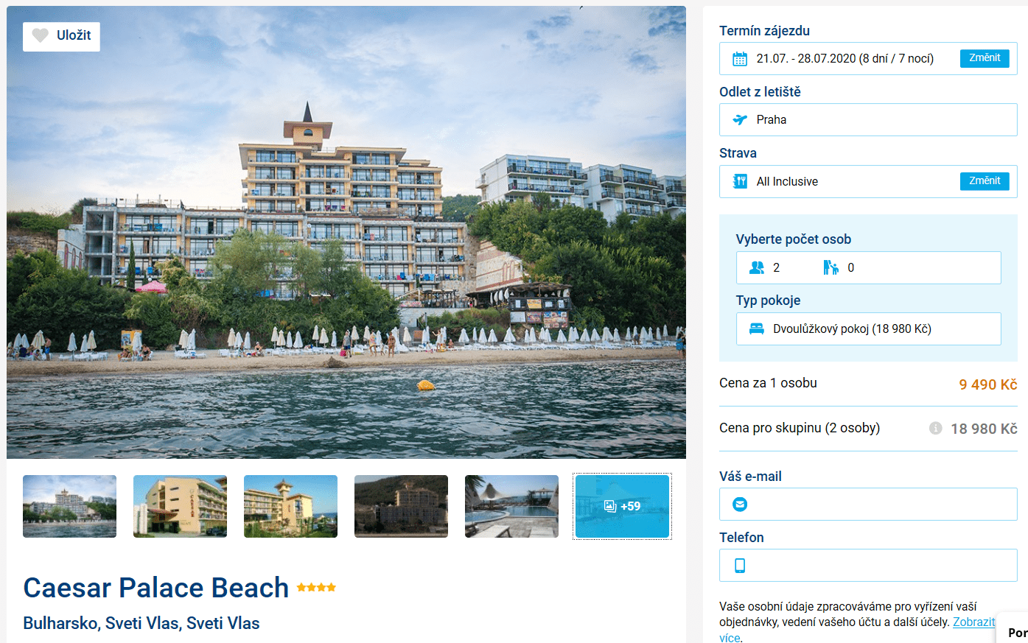
Task: Click the info icon next to group price
Action: [x=935, y=428]
